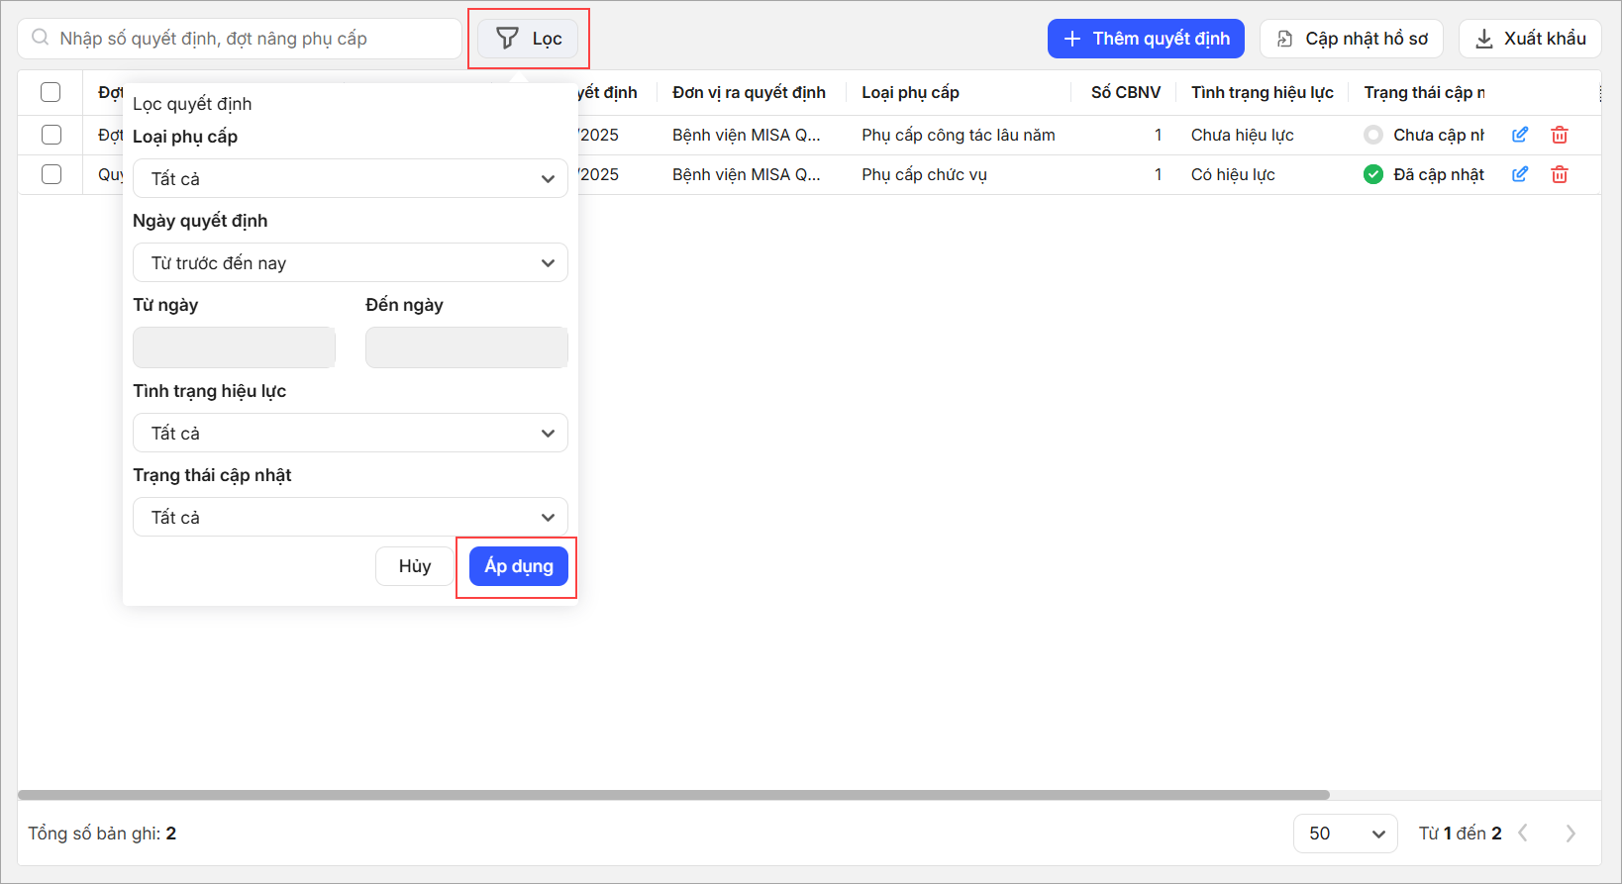Click Tổng số bản ghi text

pyautogui.click(x=102, y=834)
